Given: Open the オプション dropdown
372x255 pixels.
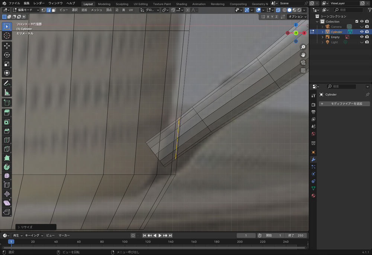Looking at the screenshot, I should tap(298, 17).
